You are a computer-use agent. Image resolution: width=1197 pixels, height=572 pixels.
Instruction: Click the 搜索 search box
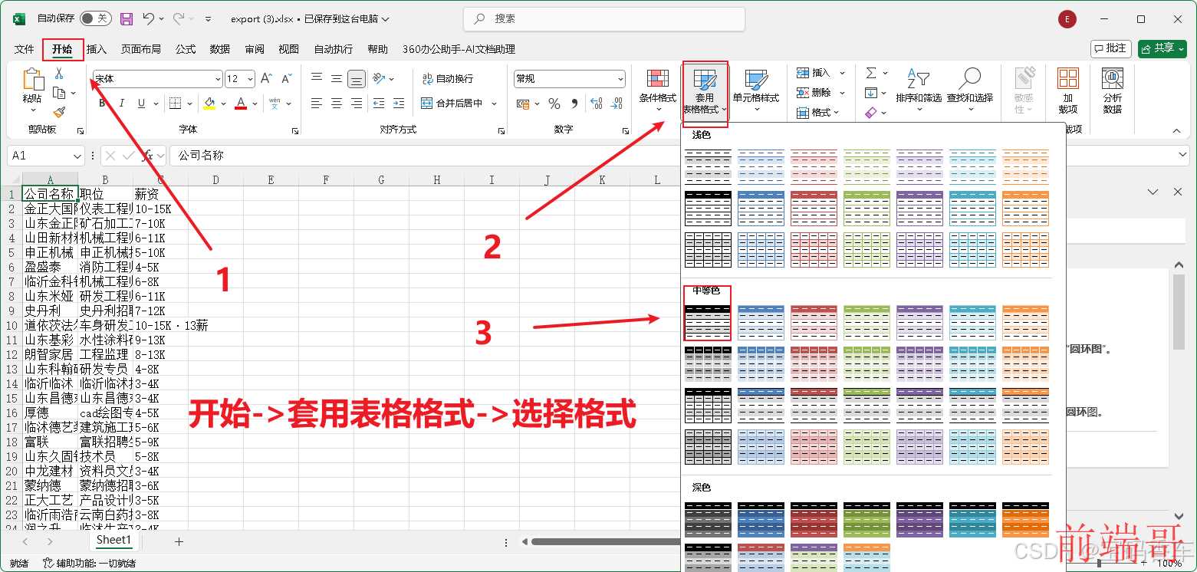(604, 18)
